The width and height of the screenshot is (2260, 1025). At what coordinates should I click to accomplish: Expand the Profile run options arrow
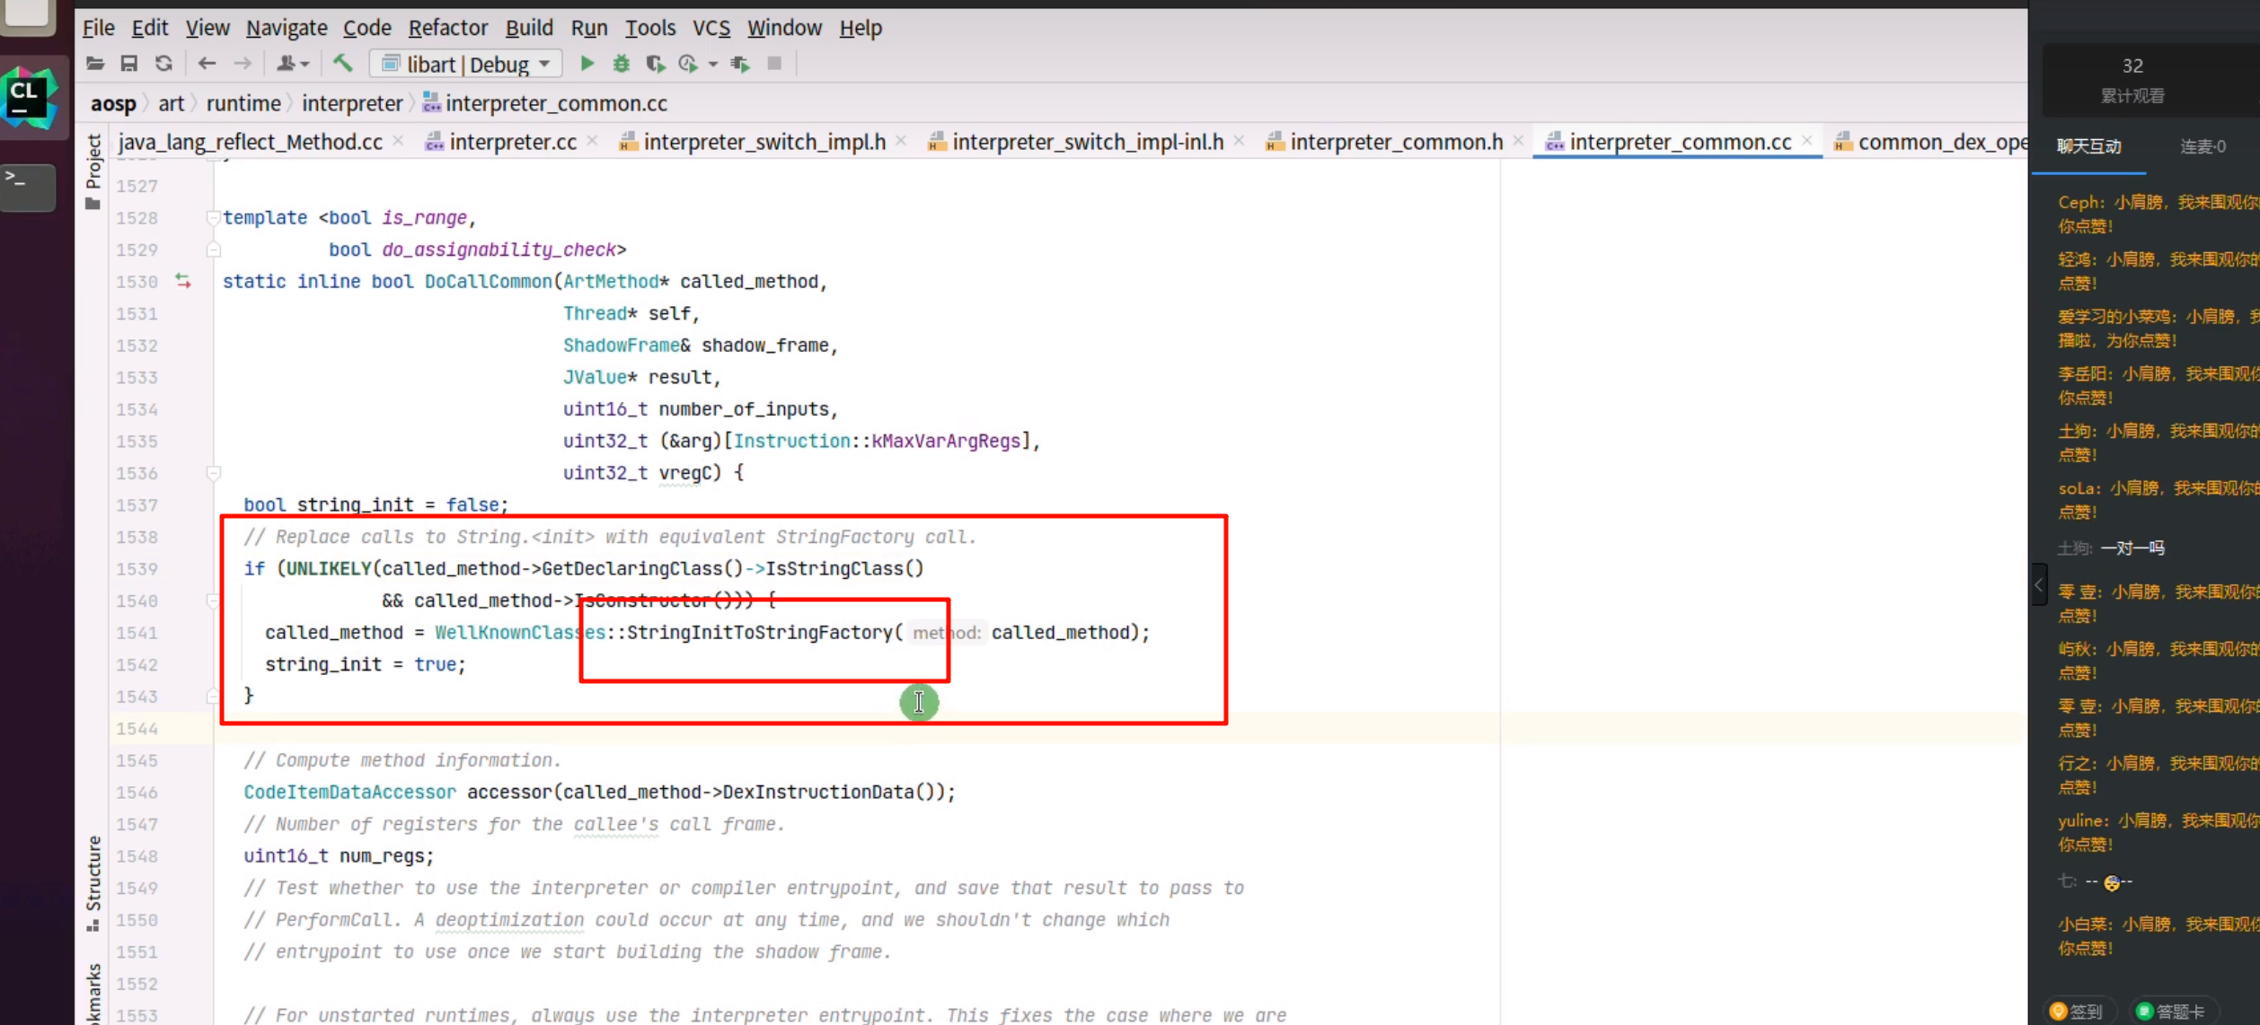click(713, 64)
